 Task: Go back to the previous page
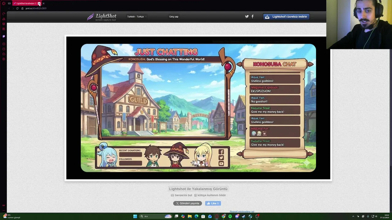[x=9, y=9]
